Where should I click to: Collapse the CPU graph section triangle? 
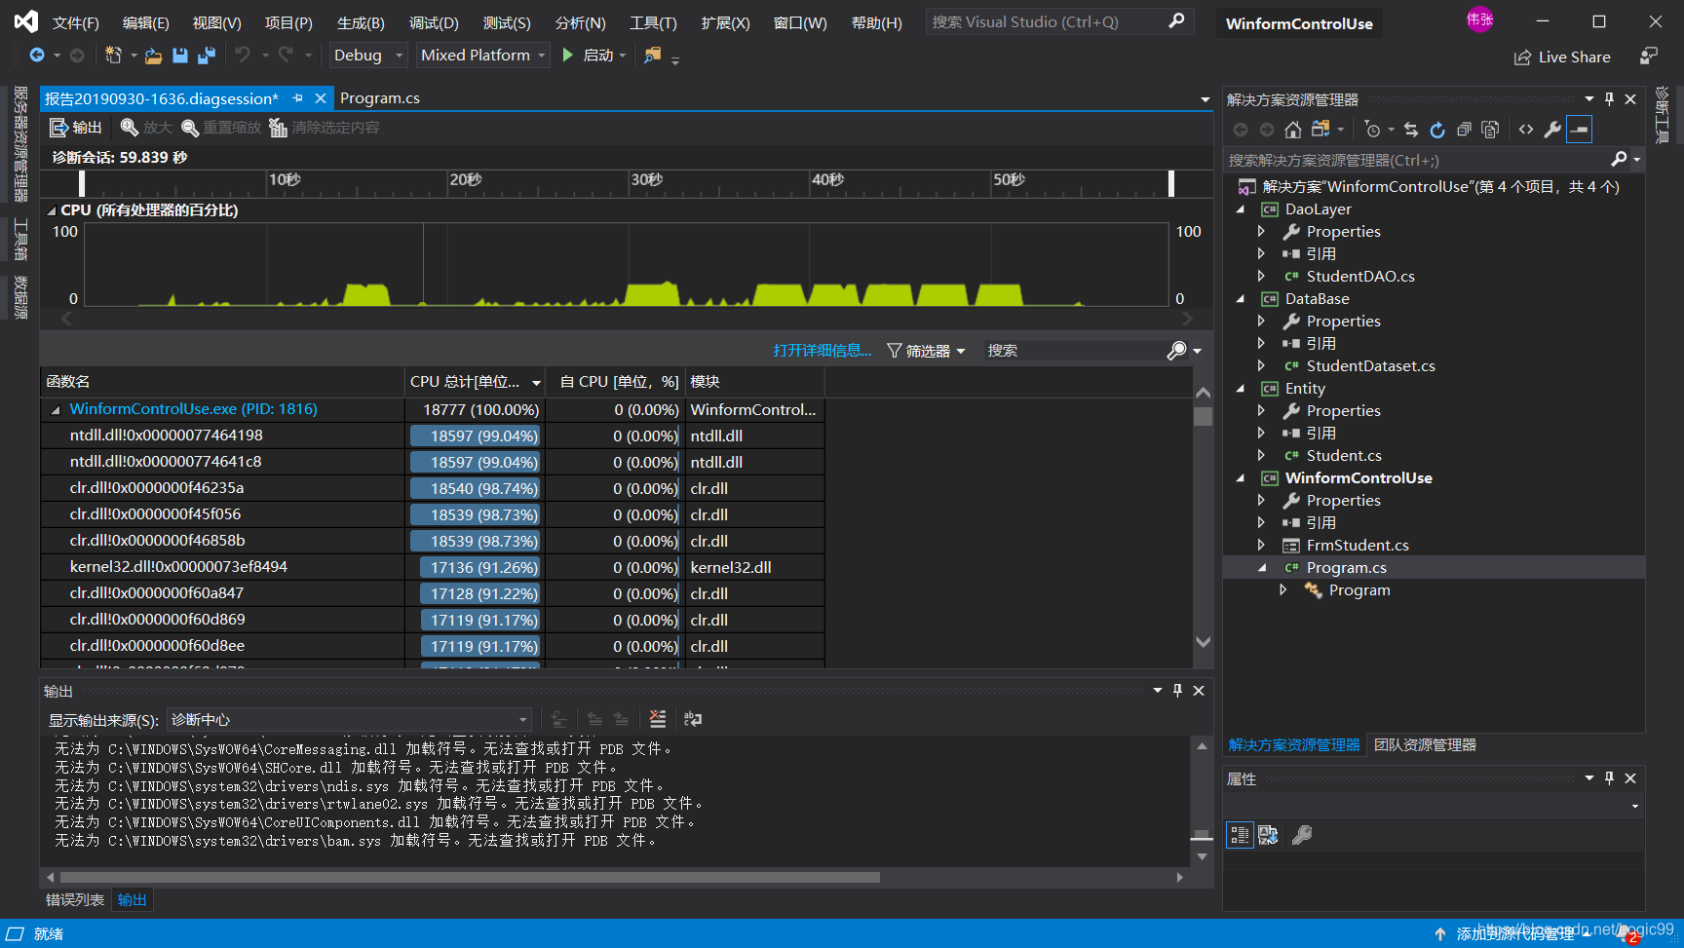point(51,210)
